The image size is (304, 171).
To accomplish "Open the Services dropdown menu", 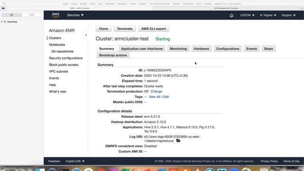I will click(x=75, y=15).
